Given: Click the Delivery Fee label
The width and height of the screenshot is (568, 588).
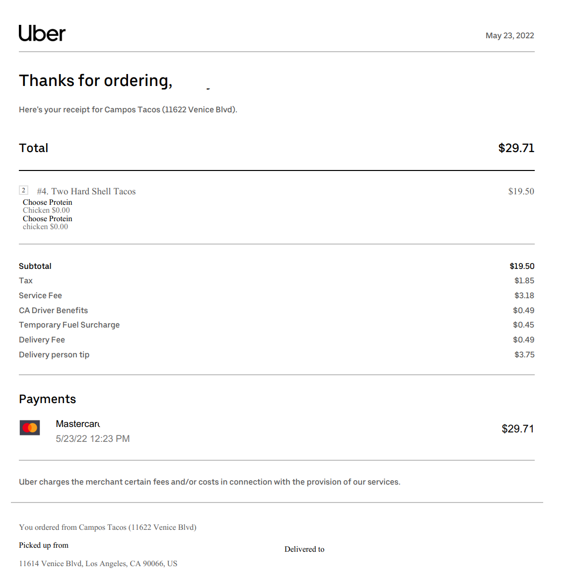Looking at the screenshot, I should (x=42, y=340).
